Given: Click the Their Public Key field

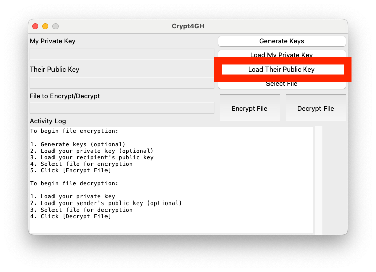Looking at the screenshot, I should (x=122, y=83).
